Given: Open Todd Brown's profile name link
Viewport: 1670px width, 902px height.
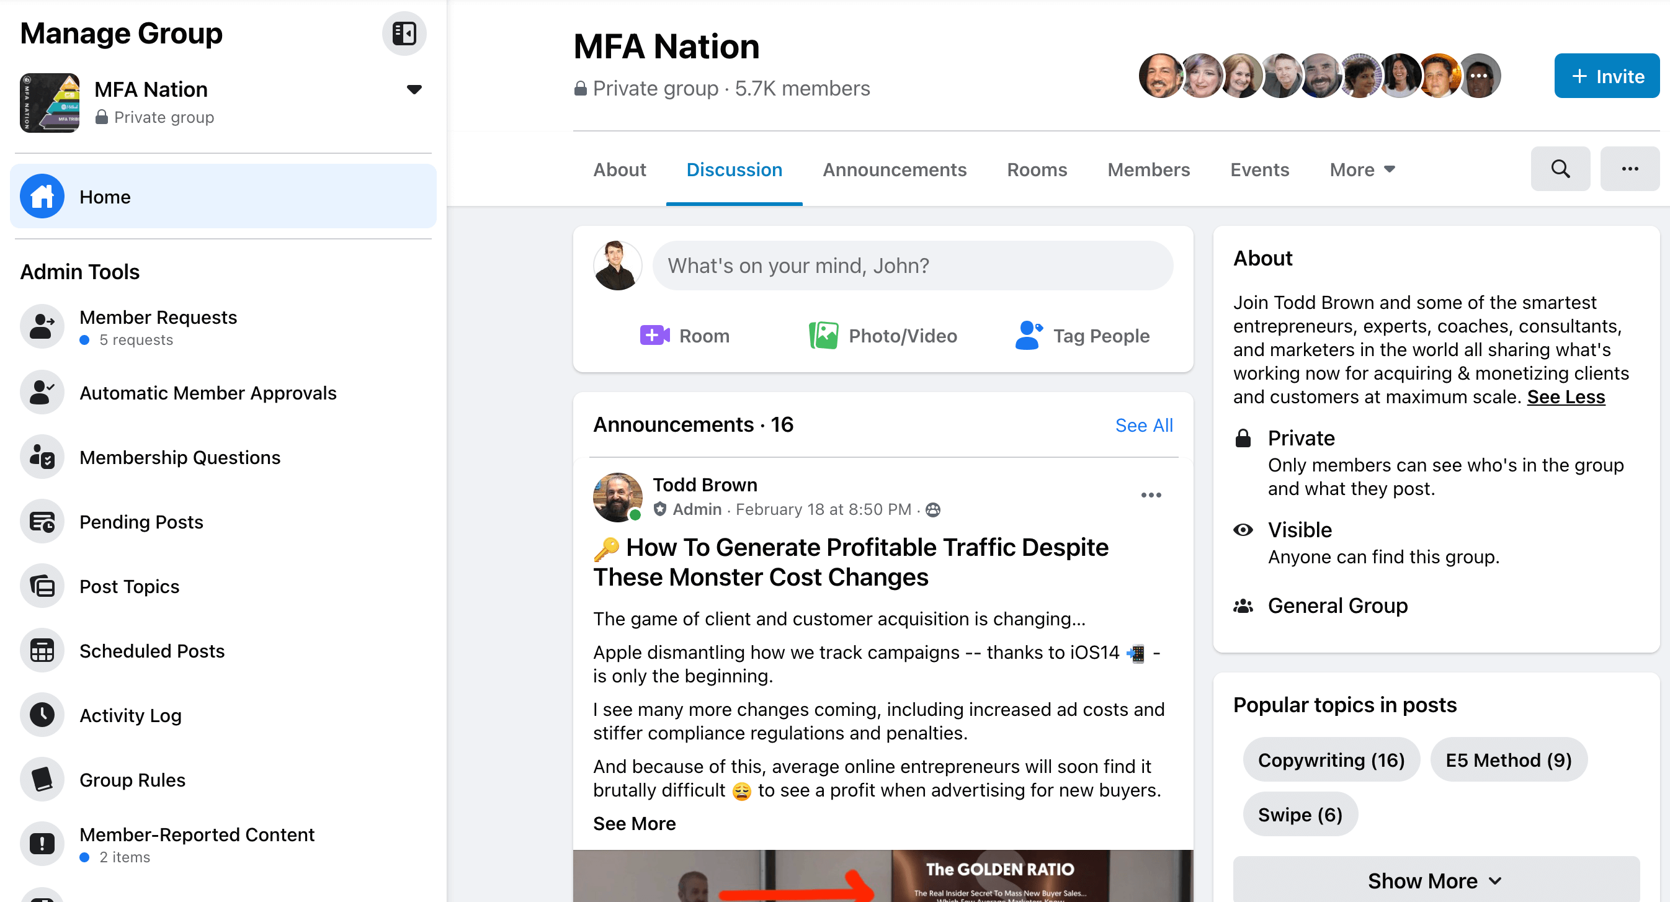Looking at the screenshot, I should point(705,485).
